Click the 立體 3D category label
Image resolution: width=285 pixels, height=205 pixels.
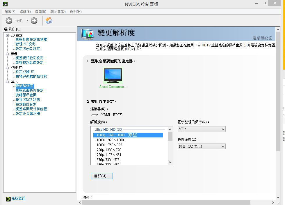[17, 68]
